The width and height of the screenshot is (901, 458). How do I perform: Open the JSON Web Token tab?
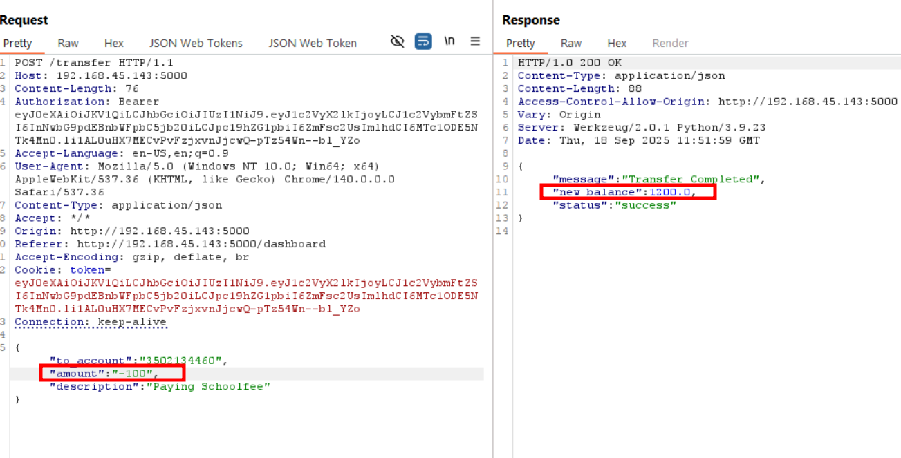313,43
